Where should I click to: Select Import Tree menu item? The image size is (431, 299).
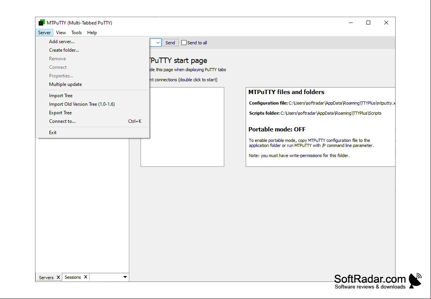pyautogui.click(x=93, y=96)
